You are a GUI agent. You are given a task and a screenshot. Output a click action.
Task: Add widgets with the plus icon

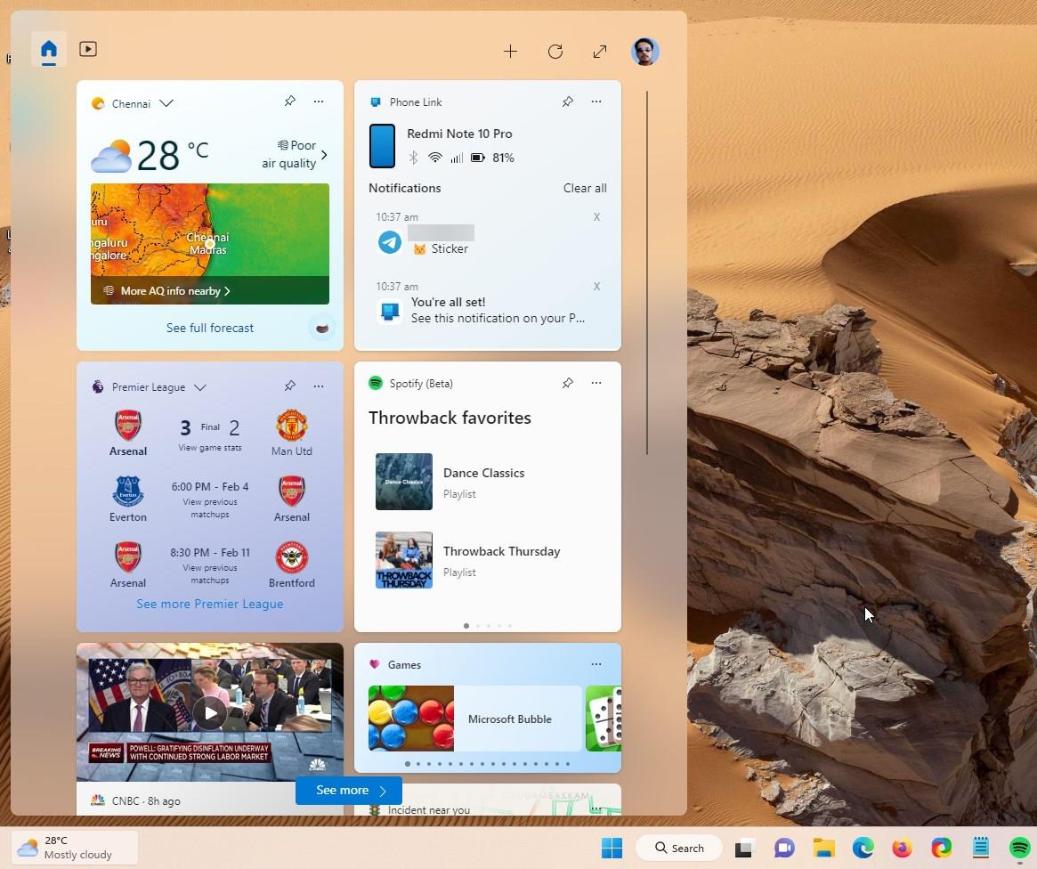point(510,52)
